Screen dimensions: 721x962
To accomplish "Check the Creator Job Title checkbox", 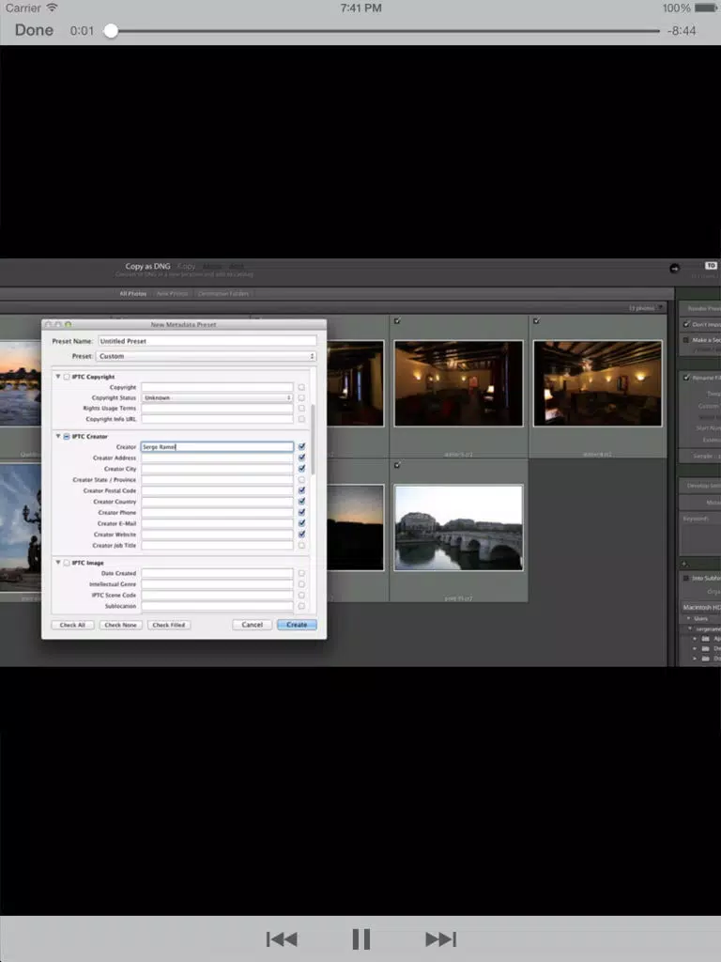I will coord(301,546).
